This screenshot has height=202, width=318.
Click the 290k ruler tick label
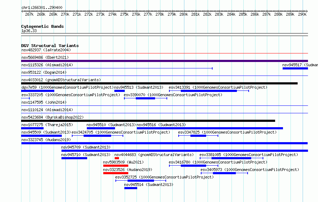302,14
